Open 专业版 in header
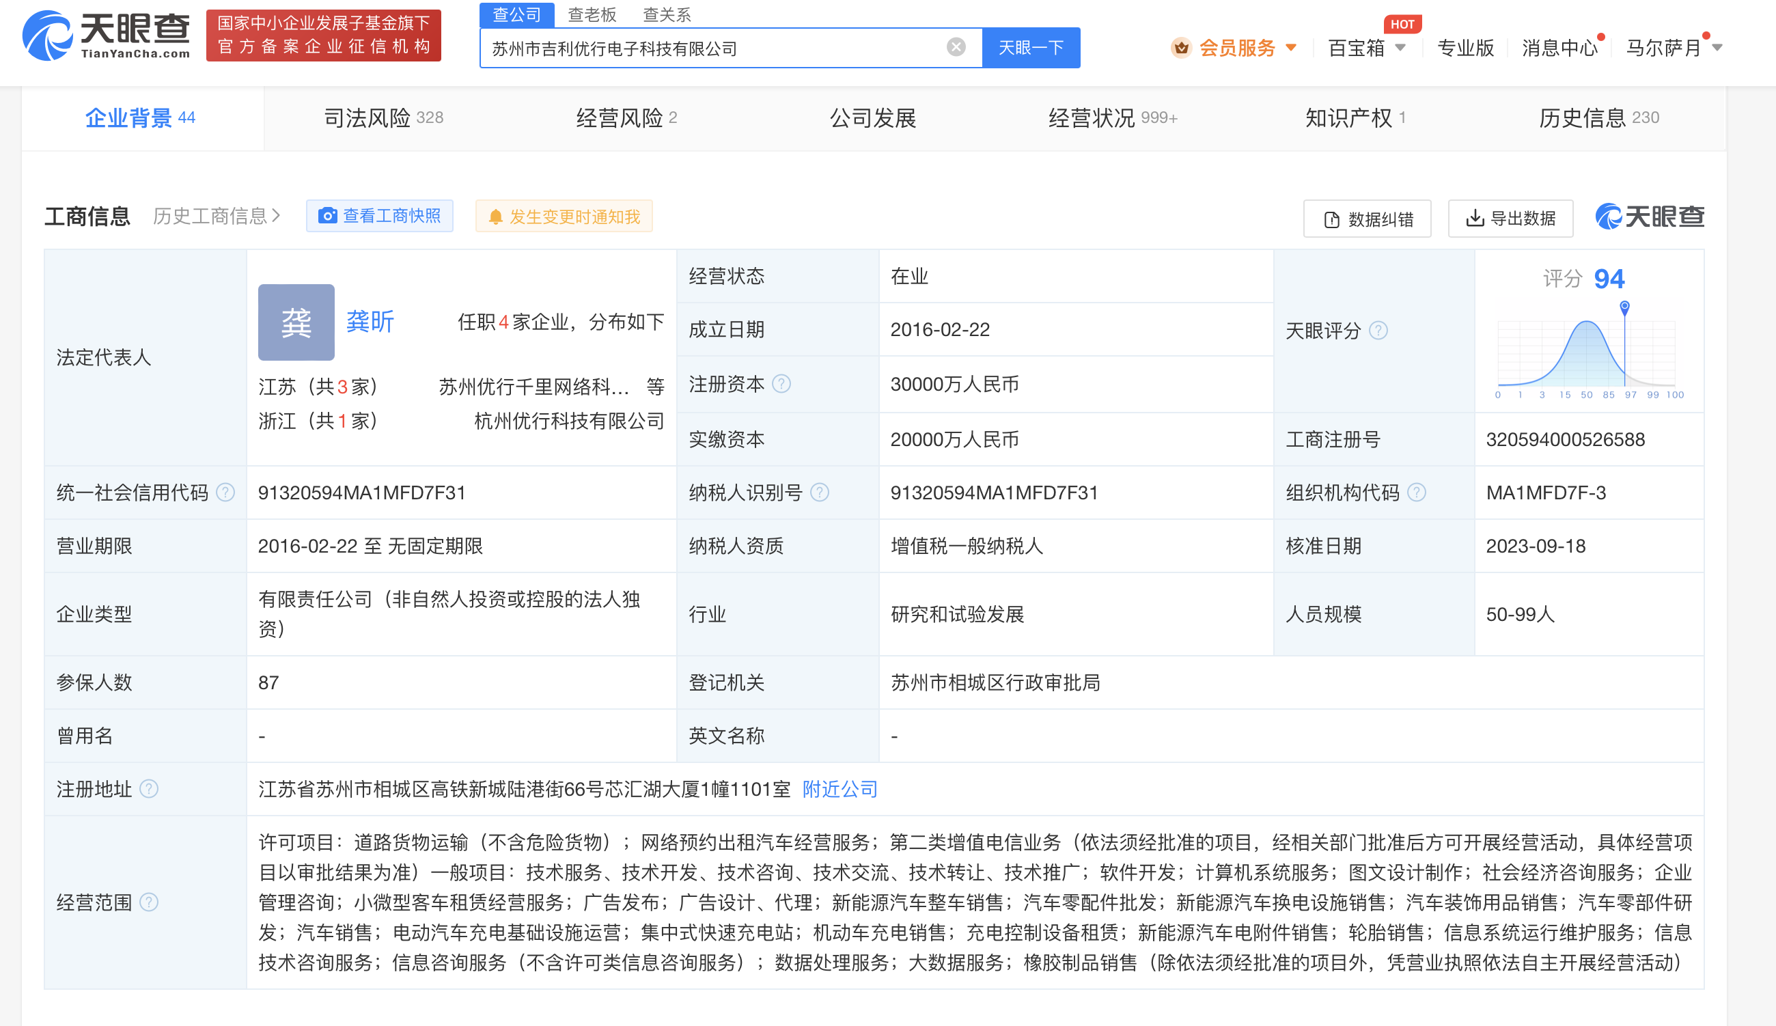The height and width of the screenshot is (1026, 1776). 1465,48
